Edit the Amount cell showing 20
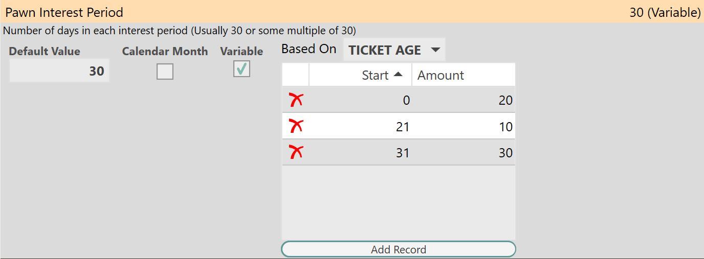 464,100
